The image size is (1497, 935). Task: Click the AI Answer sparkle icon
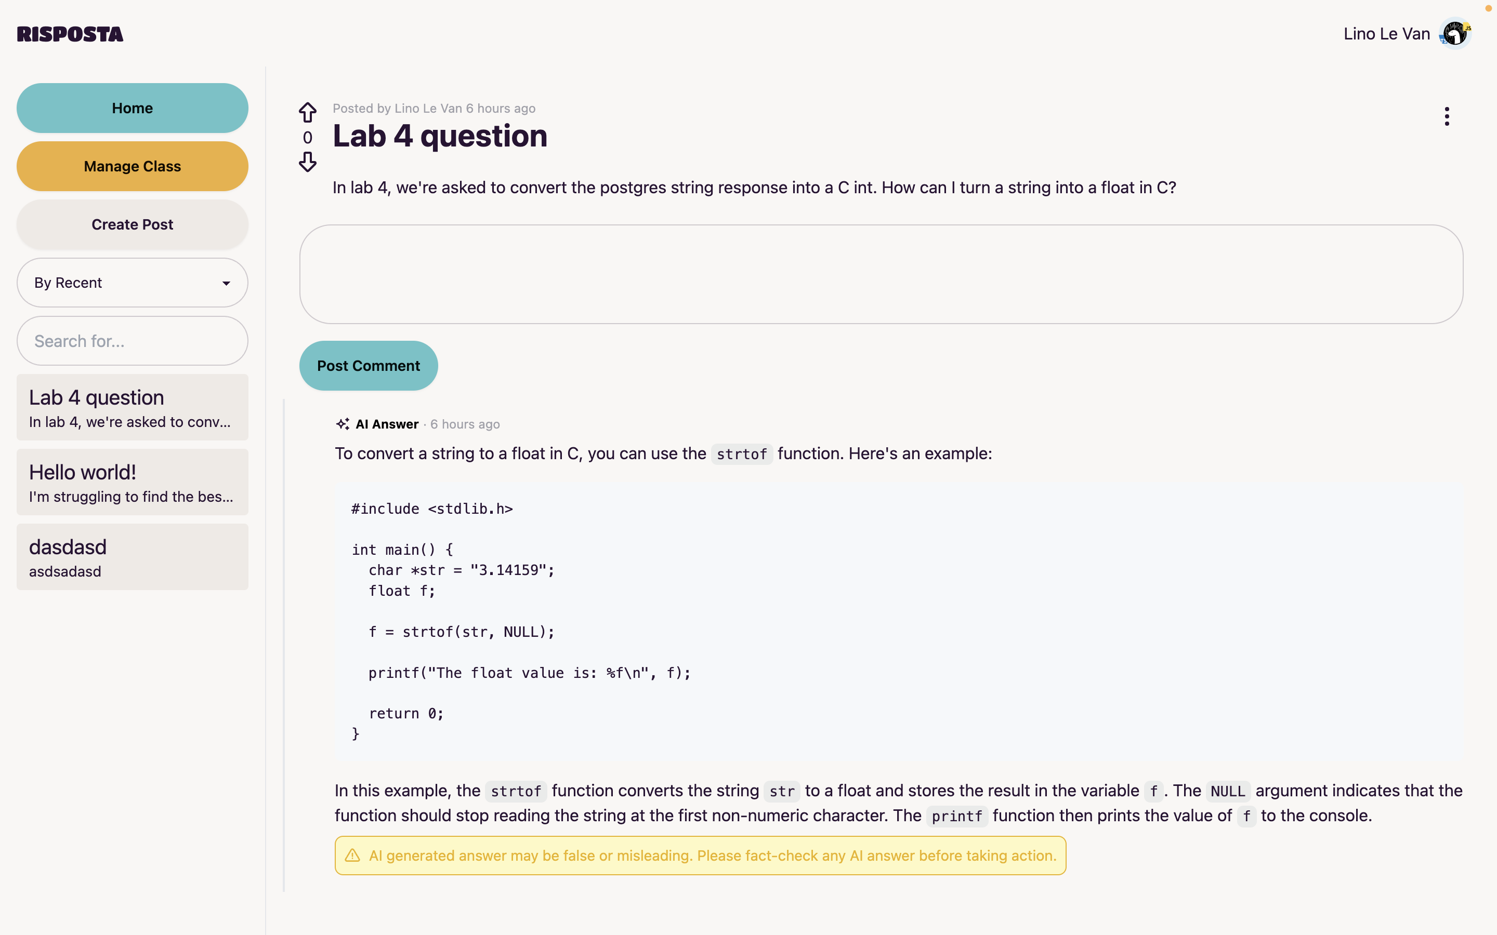point(343,424)
